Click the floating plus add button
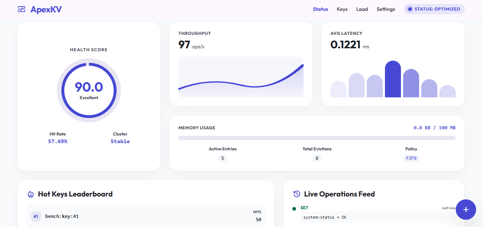Image resolution: width=483 pixels, height=227 pixels. [466, 210]
